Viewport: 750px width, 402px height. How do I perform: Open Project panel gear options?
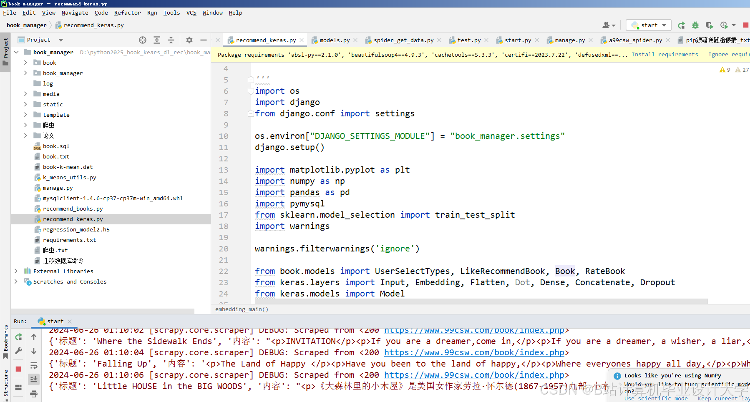click(x=189, y=40)
